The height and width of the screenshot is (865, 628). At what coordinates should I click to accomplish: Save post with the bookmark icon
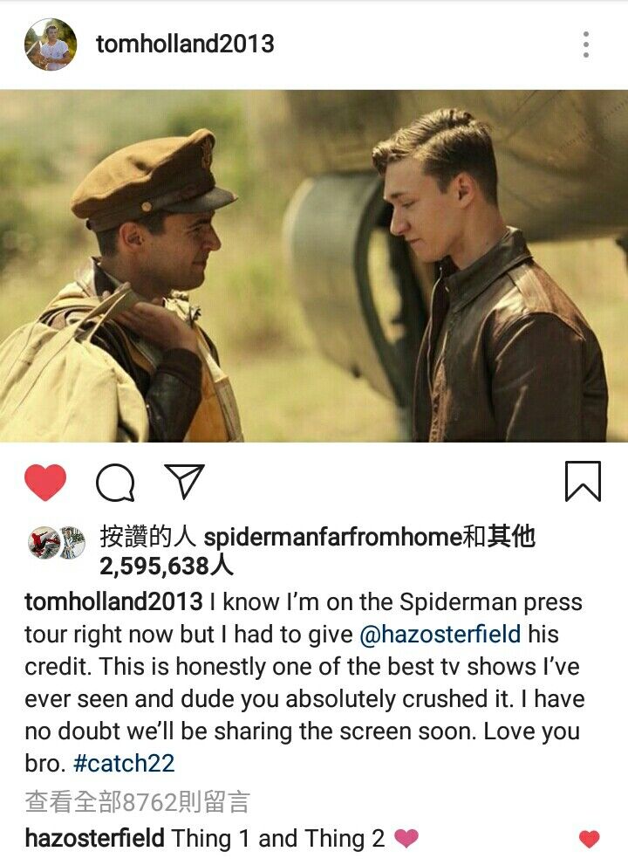[x=583, y=482]
